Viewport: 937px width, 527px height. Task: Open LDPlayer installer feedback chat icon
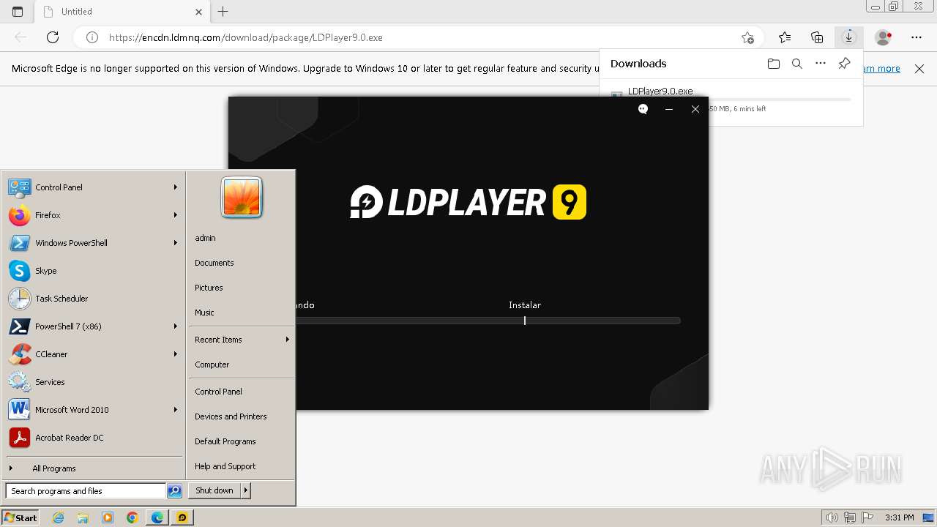click(643, 109)
